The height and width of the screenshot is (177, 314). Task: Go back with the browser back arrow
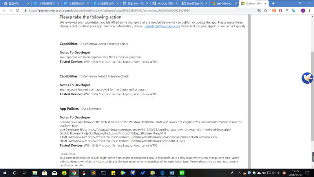4,11
